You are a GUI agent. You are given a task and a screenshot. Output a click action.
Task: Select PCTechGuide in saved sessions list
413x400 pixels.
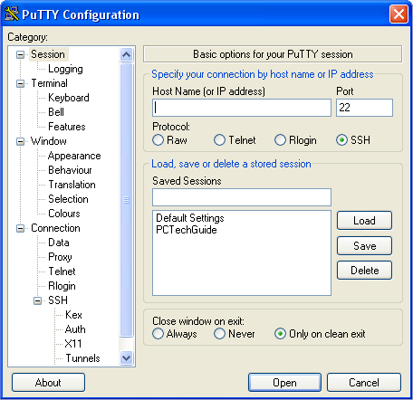tap(187, 230)
